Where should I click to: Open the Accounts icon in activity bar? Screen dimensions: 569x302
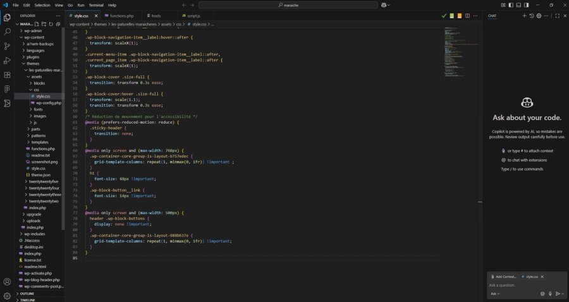tap(7, 282)
